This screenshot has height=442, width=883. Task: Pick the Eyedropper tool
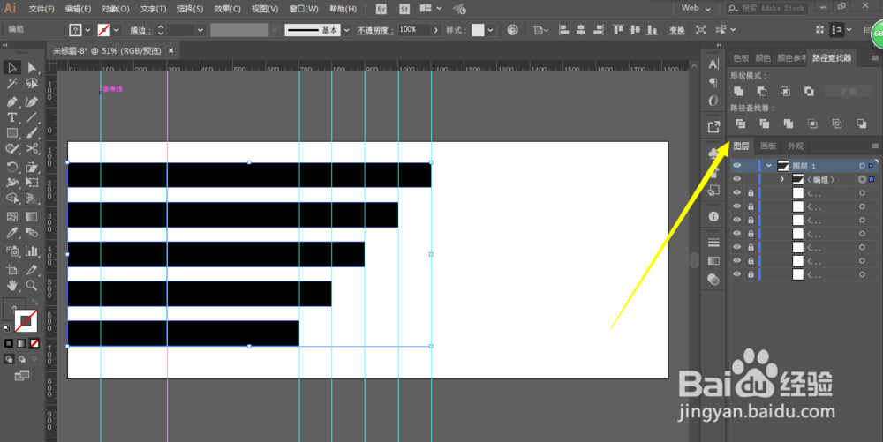pos(11,233)
